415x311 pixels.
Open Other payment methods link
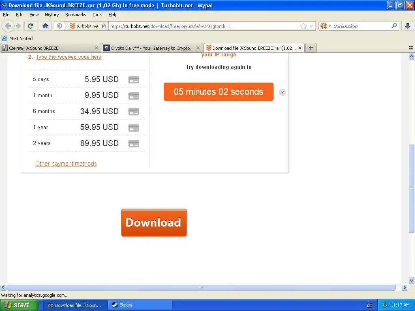coord(66,164)
